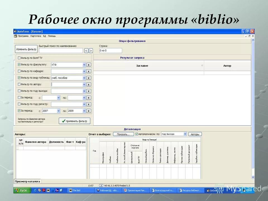Clear the 2007-2009 period filter with X icon

pos(88,111)
